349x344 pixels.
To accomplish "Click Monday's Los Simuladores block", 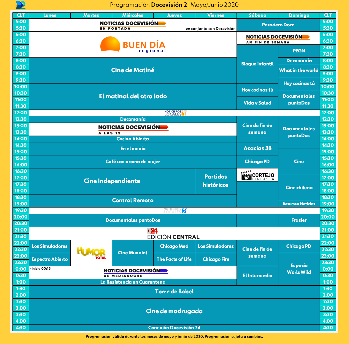I will [x=50, y=247].
